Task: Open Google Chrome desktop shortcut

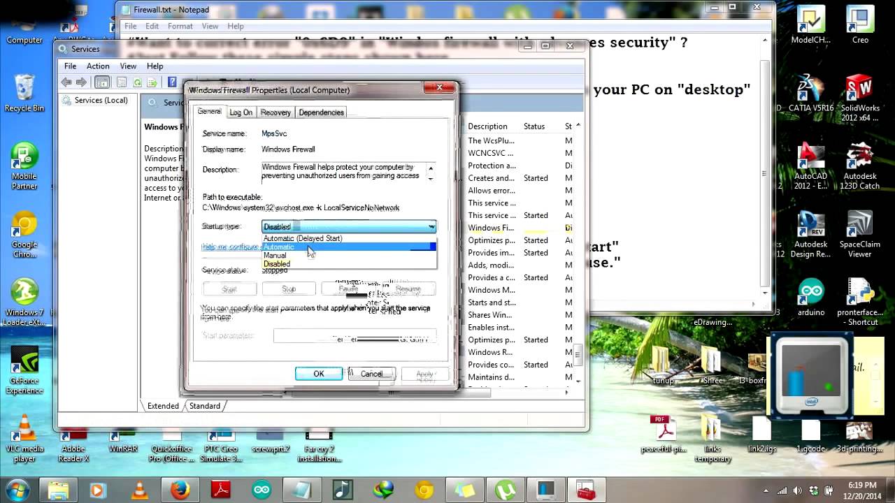Action: (x=24, y=234)
